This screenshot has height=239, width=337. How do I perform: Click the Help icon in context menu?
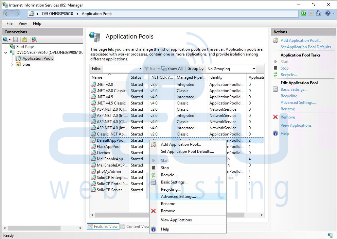pyautogui.click(x=153, y=229)
